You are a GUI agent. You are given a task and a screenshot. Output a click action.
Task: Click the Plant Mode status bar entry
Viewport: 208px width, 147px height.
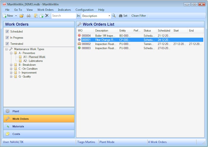point(107,142)
